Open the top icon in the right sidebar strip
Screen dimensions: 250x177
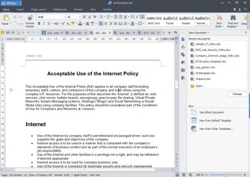[183, 39]
